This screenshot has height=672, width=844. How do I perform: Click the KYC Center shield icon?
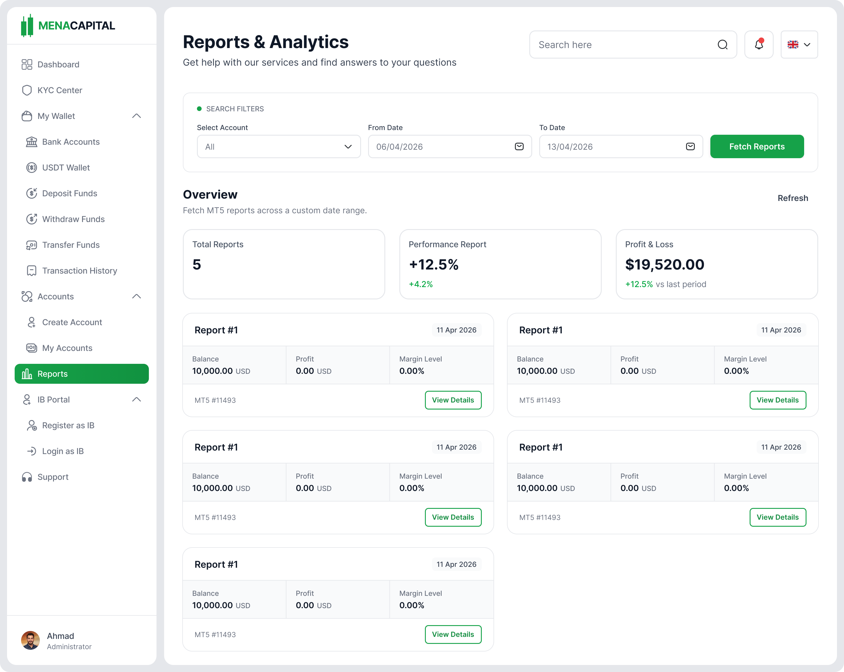(27, 91)
